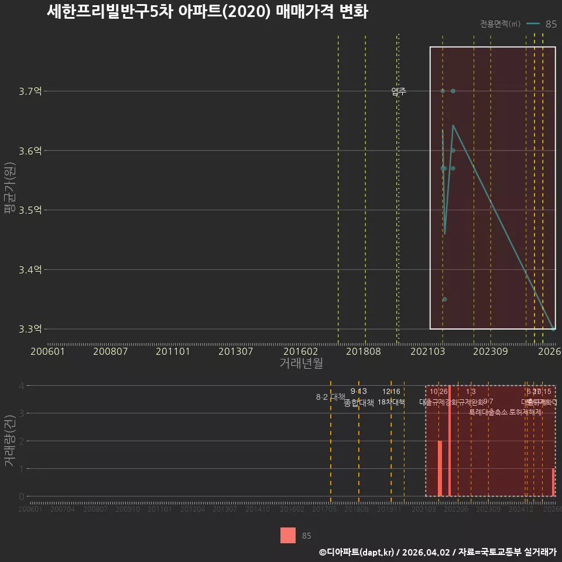Click the 거래량(건) axis title
Screen dimensions: 562x562
[10, 441]
